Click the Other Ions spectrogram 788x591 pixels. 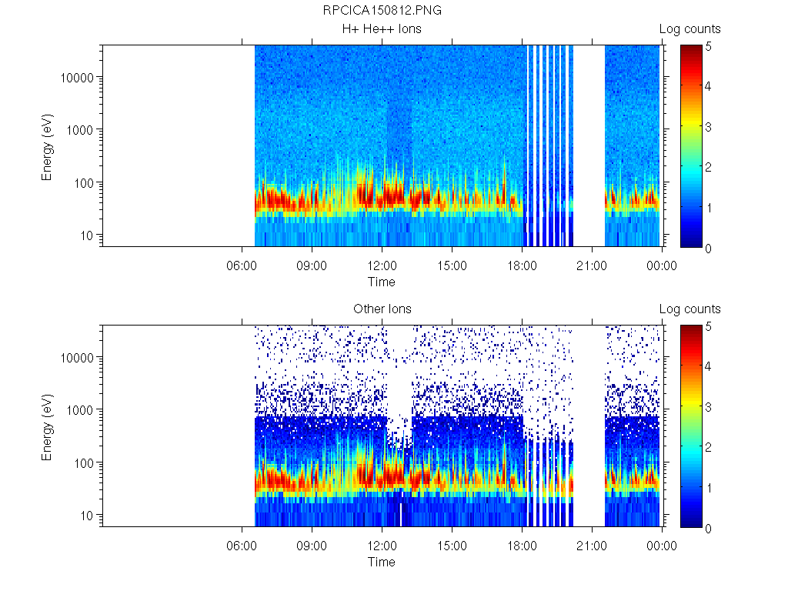click(x=383, y=426)
